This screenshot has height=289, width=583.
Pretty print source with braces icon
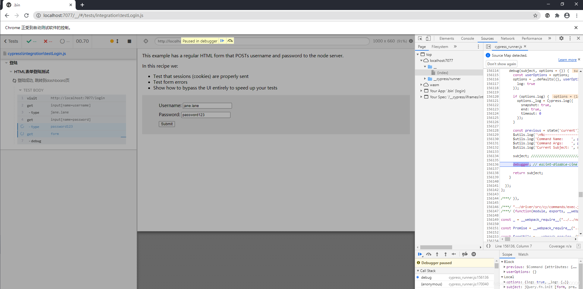point(488,246)
